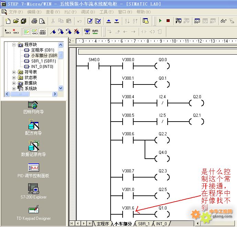
Task: Click the Insert Contact toolbar icon
Action: 144,32
